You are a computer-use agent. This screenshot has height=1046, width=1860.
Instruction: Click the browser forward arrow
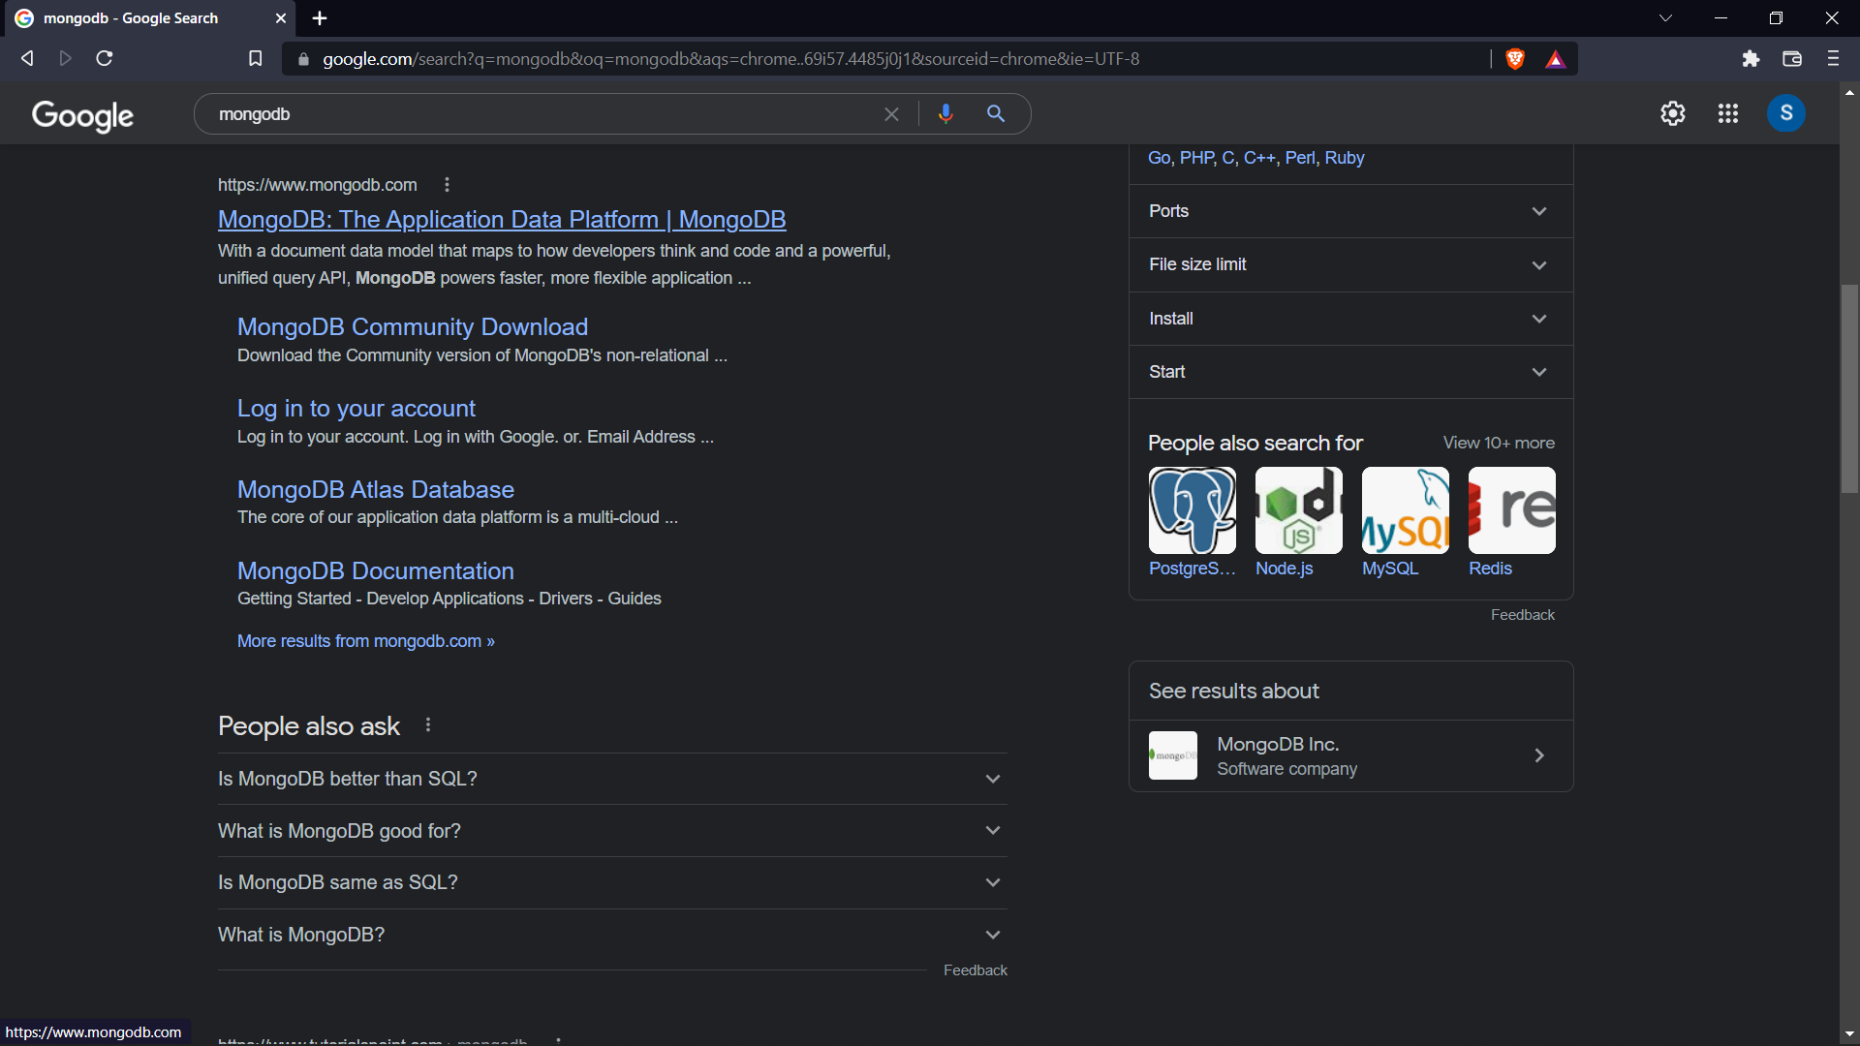click(x=65, y=58)
